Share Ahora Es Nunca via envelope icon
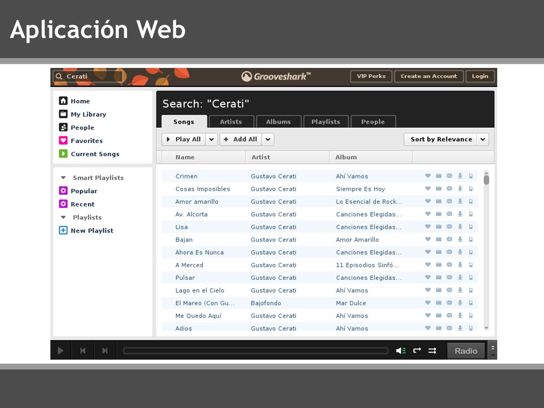The height and width of the screenshot is (408, 544). click(449, 252)
